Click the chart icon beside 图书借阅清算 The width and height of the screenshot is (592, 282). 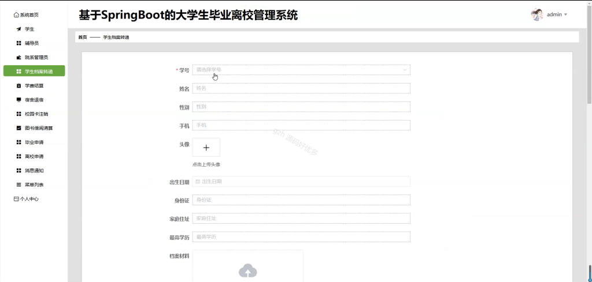pyautogui.click(x=19, y=128)
